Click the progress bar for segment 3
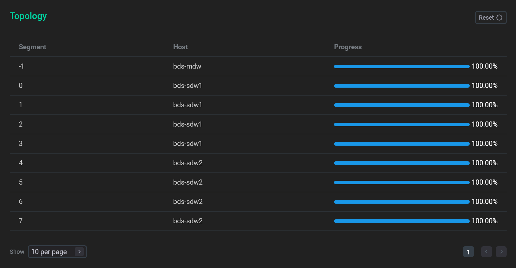The height and width of the screenshot is (268, 516). click(x=401, y=144)
